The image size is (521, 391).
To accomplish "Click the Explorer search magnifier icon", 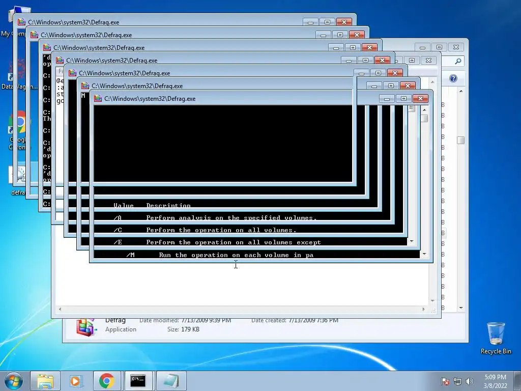I will [458, 61].
